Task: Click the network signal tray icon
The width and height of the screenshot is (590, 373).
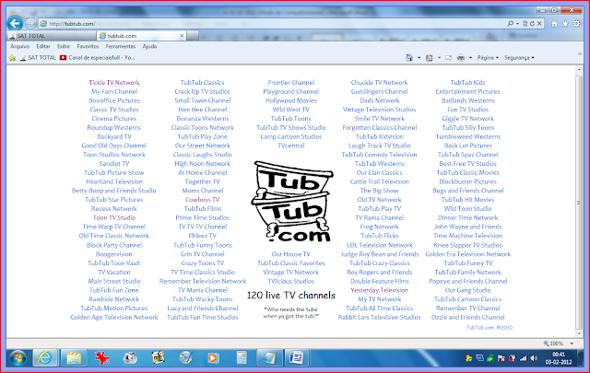Action: pyautogui.click(x=523, y=358)
